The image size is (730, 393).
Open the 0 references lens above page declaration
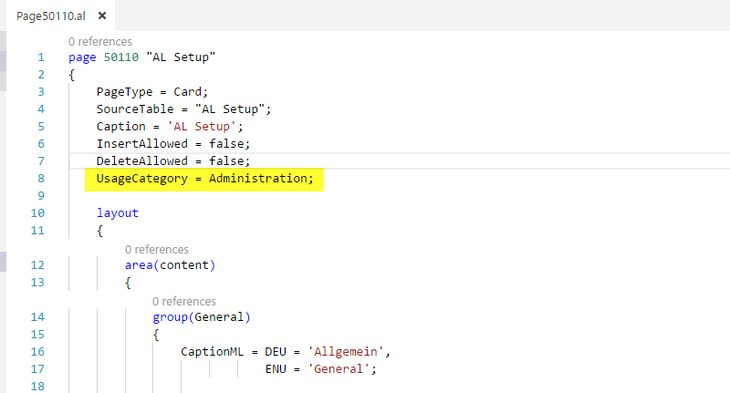[100, 41]
